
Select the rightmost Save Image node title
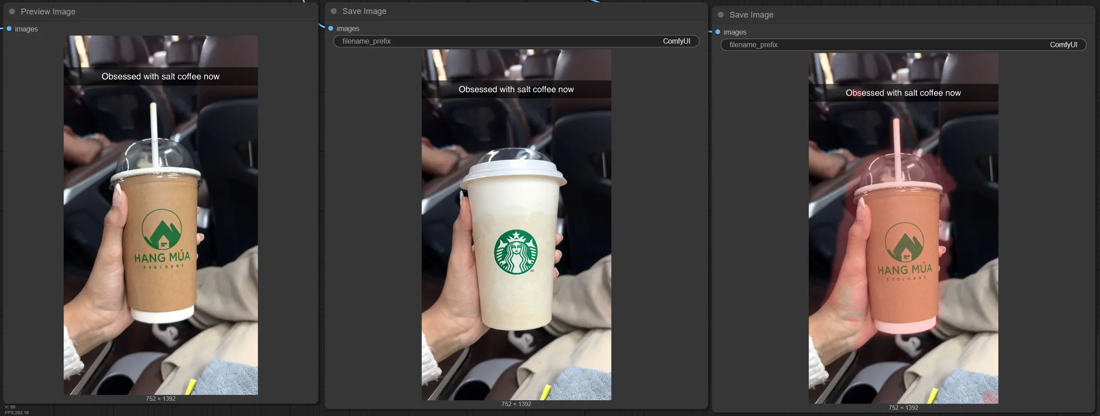(751, 15)
